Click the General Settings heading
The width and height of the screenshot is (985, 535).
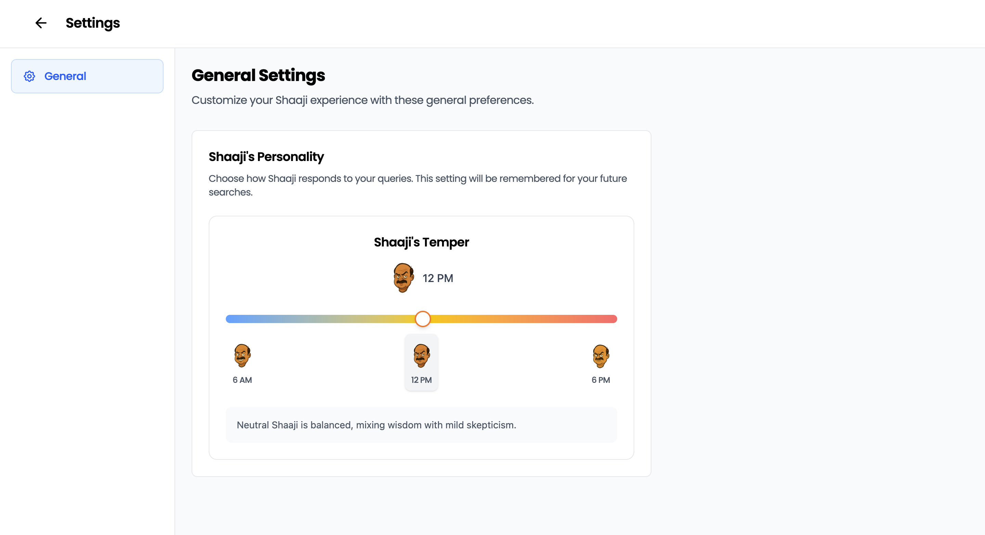tap(258, 75)
